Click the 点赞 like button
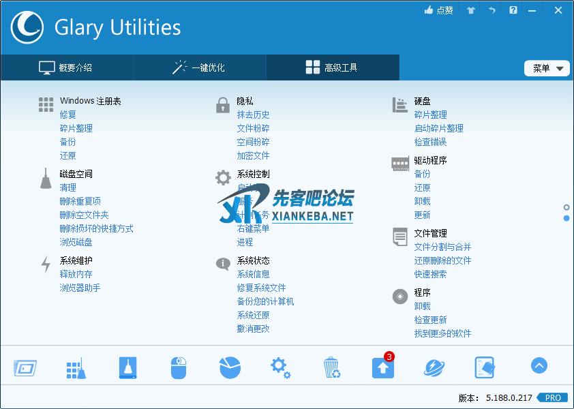 (x=438, y=10)
